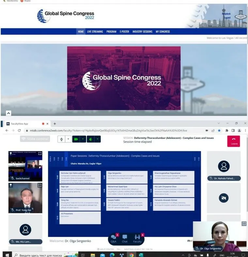Fullscreen Dr. Olga Sergeenko's video tile
Image resolution: width=248 pixels, height=257 pixels.
[x=244, y=223]
